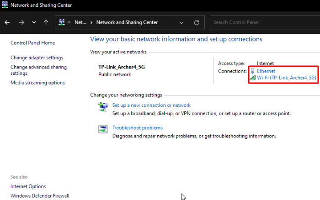Click the 'Internet' access type value
The height and width of the screenshot is (200, 320).
click(265, 63)
